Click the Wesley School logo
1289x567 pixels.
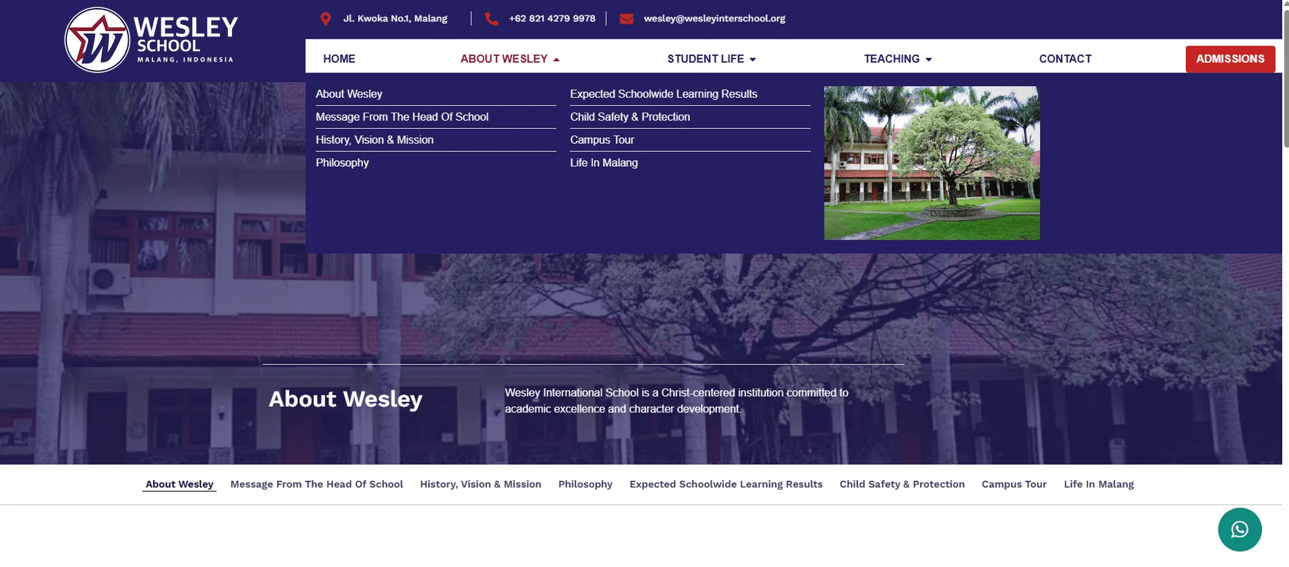(151, 40)
